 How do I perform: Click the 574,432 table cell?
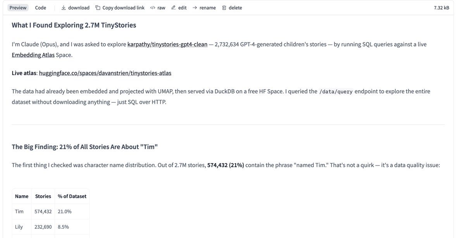[43, 212]
